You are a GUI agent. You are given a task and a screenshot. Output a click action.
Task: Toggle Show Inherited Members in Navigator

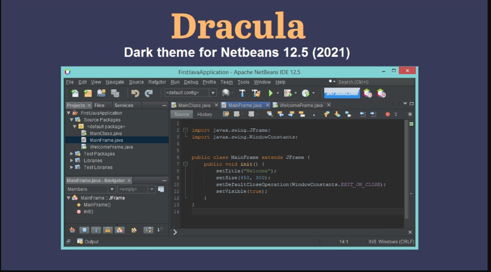72,230
